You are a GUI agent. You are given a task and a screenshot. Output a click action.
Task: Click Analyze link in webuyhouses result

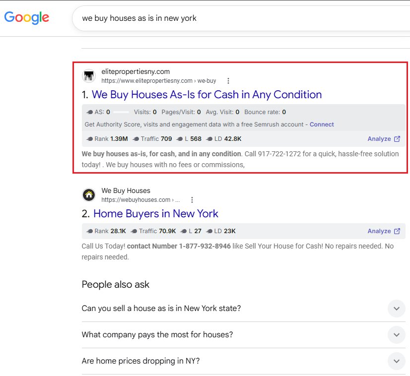[x=379, y=231]
